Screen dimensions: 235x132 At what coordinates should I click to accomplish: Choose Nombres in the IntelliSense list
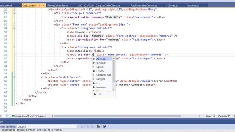tap(101, 87)
